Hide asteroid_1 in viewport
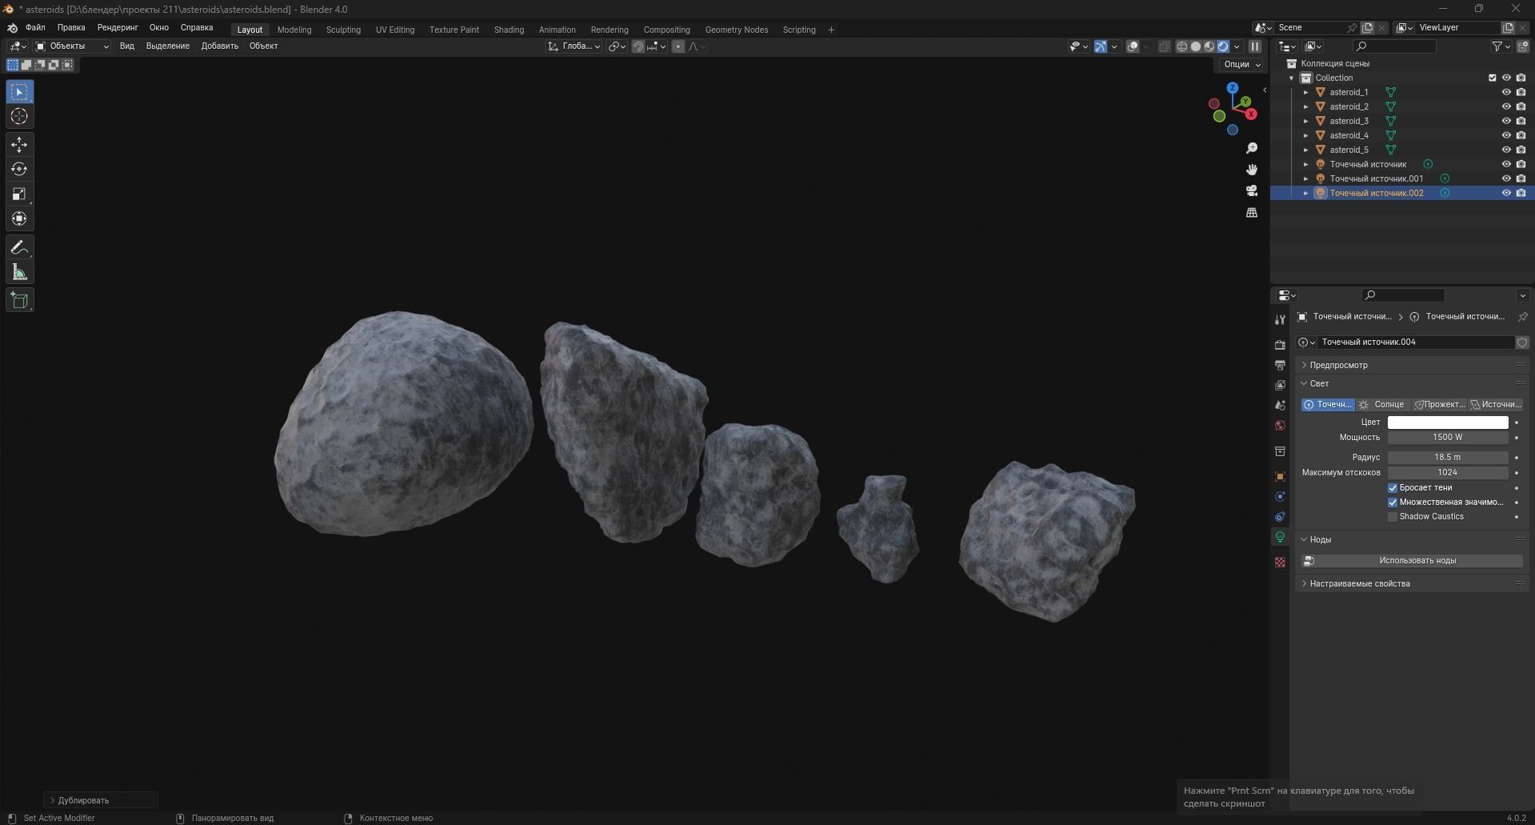Screen dimensions: 1535x825 pyautogui.click(x=1506, y=92)
